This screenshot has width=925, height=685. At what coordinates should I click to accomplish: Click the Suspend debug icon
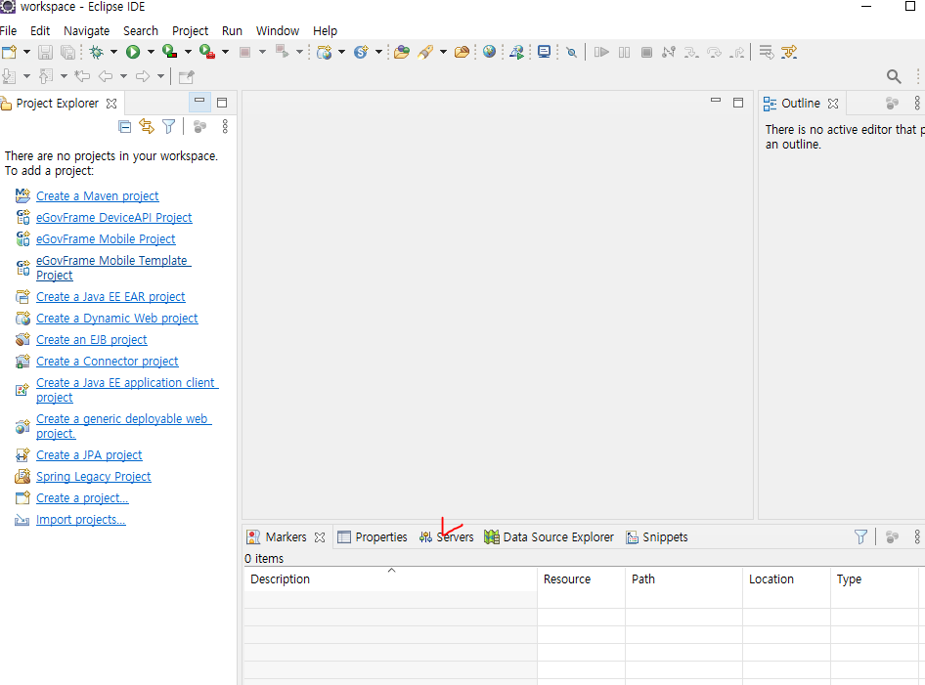coord(624,52)
